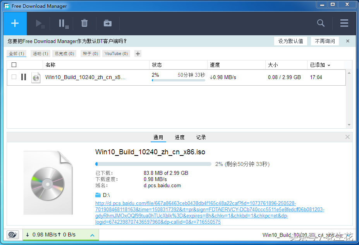Click 设为默认值 button
This screenshot has height=245, width=359.
tap(290, 41)
